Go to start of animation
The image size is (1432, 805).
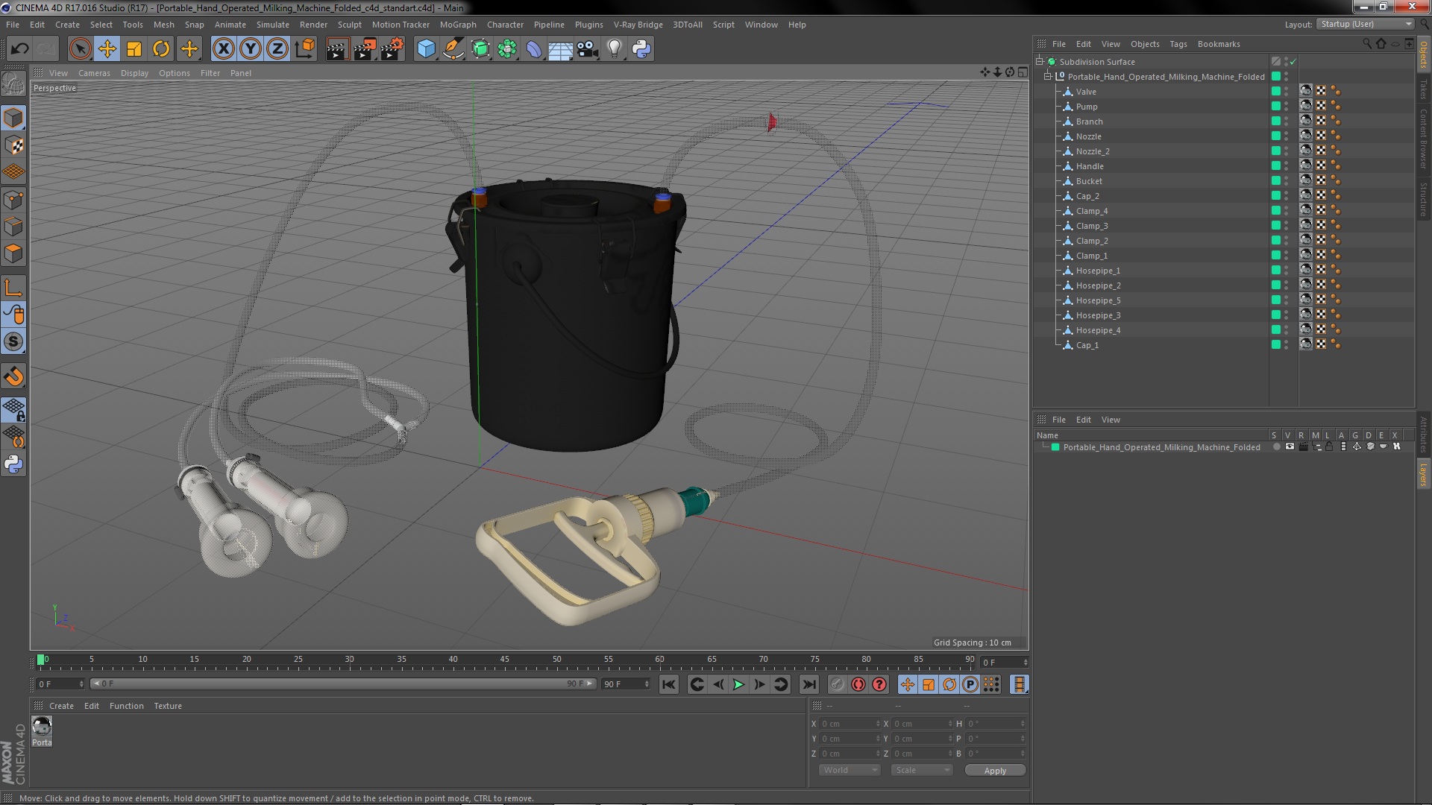(x=669, y=685)
